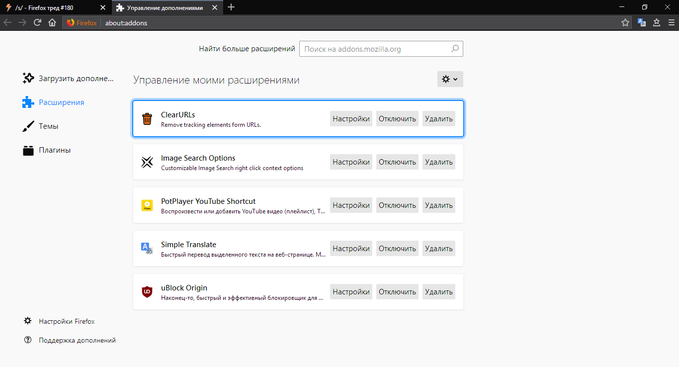Go to the home page
The width and height of the screenshot is (679, 367).
point(52,22)
